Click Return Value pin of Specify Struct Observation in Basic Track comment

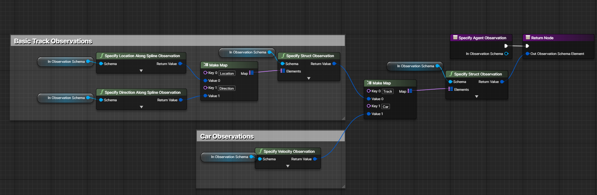coord(334,64)
